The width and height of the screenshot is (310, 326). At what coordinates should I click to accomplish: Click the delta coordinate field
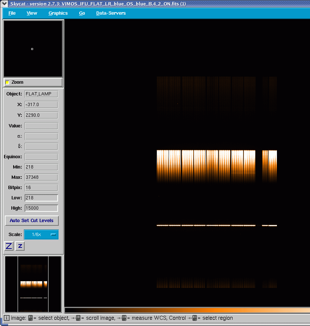41,146
